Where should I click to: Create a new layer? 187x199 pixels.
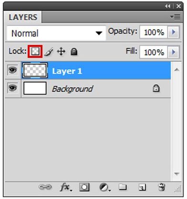click(x=142, y=187)
